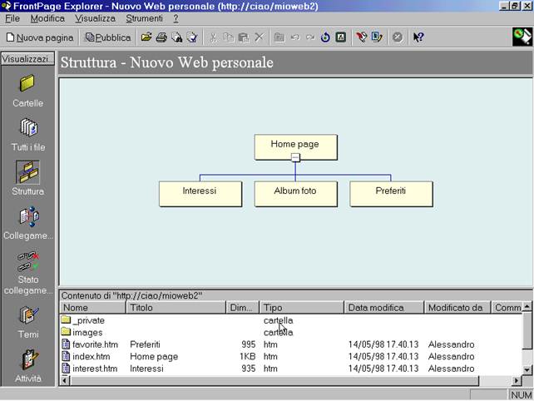The height and width of the screenshot is (401, 534).
Task: Click the Pubblica toolbar button
Action: (108, 37)
